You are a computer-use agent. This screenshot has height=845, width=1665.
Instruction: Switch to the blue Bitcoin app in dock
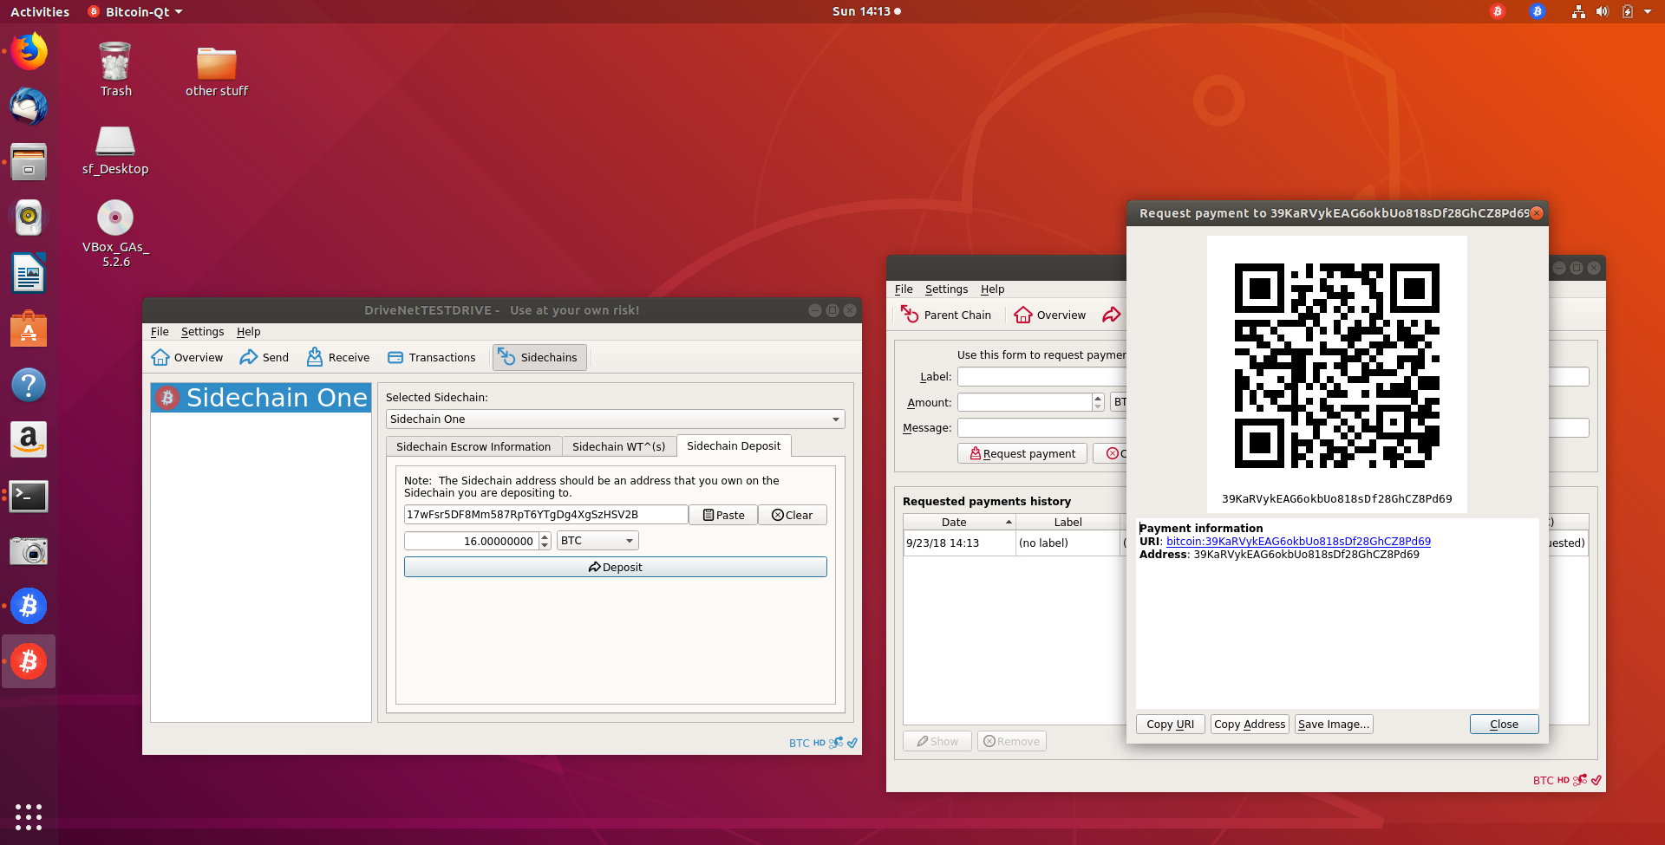(x=29, y=606)
